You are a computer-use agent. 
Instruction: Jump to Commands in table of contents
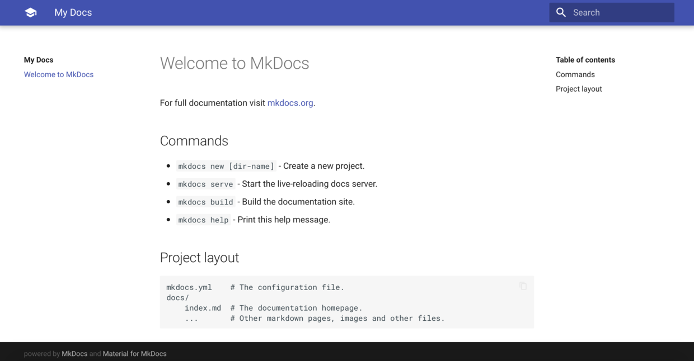point(575,74)
